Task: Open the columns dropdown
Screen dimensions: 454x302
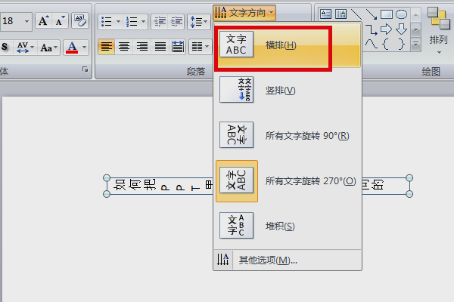Action: (200, 47)
